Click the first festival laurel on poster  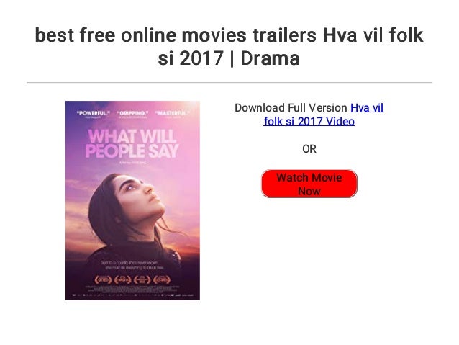pyautogui.click(x=103, y=280)
